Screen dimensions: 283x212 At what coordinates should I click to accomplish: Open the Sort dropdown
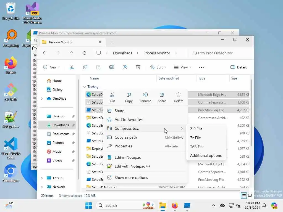click(158, 67)
